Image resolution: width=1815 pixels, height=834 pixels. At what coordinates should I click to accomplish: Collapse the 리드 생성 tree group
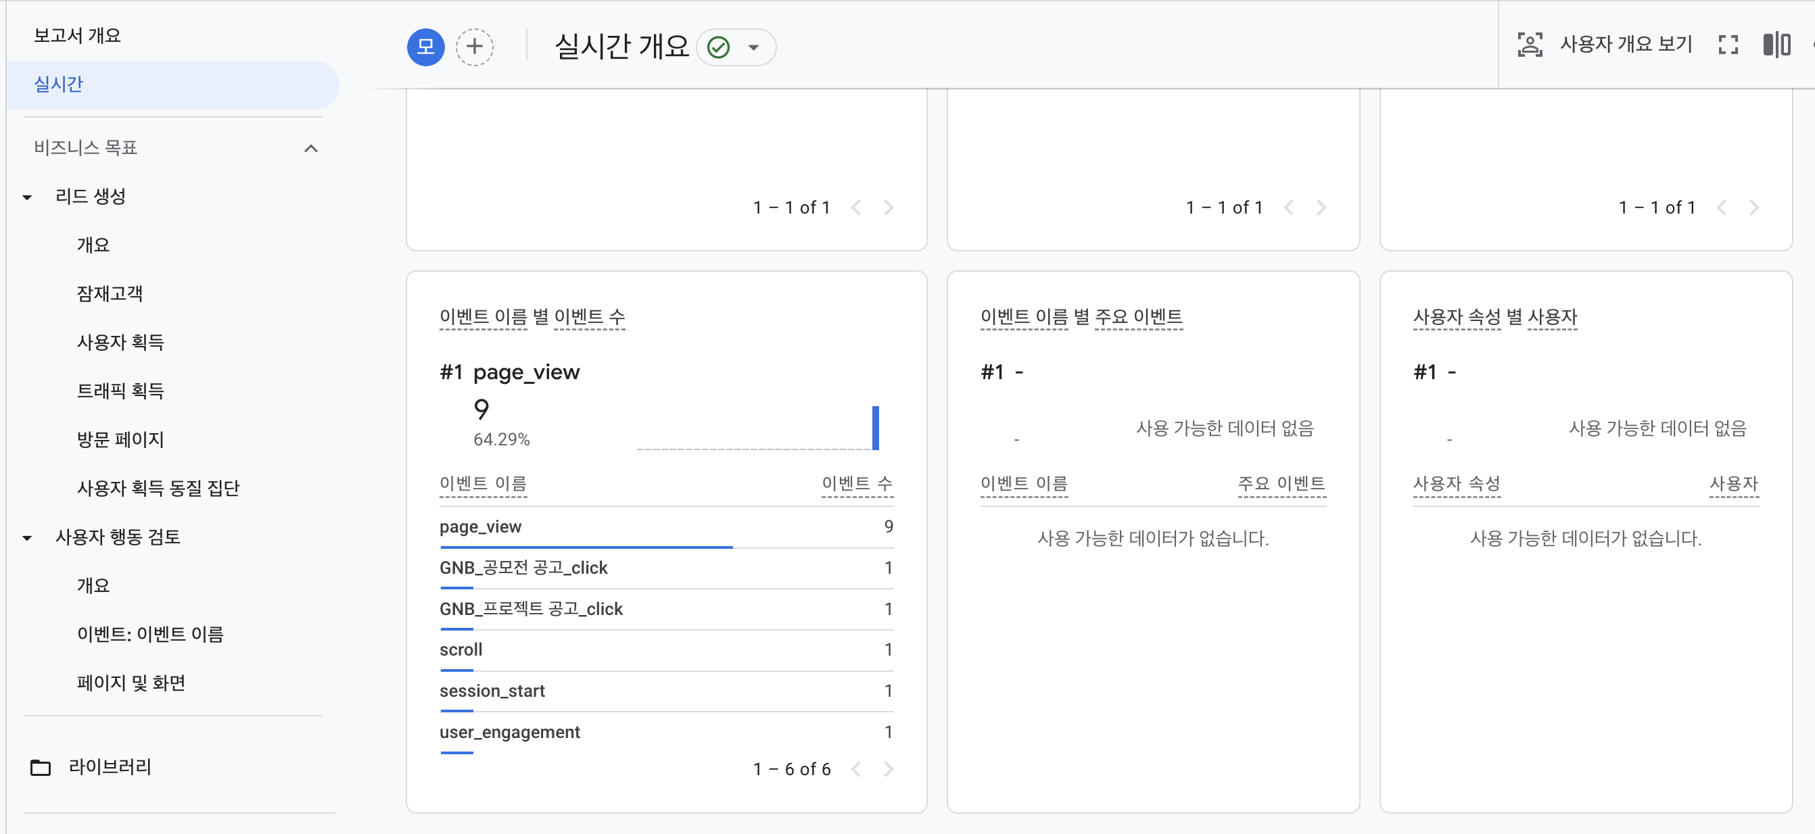coord(28,197)
